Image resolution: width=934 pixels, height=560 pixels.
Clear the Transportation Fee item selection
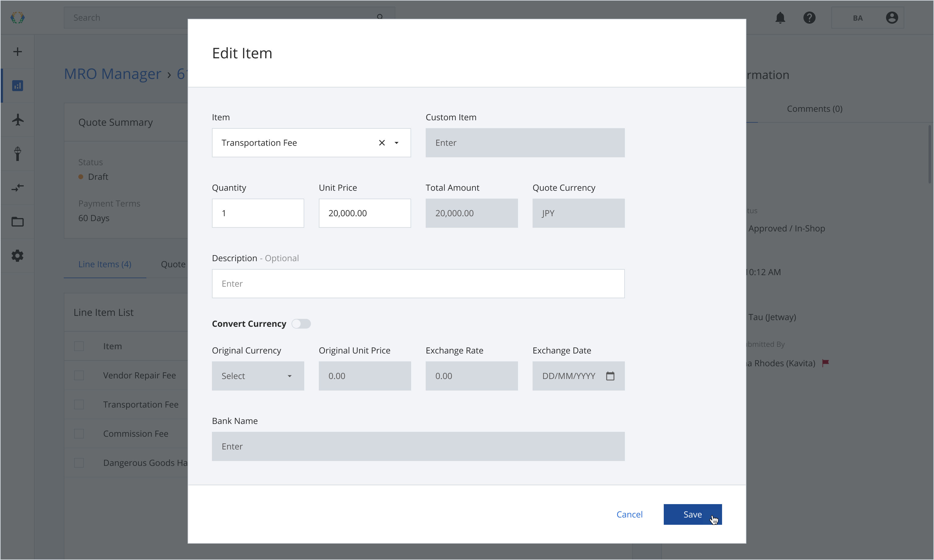[382, 143]
